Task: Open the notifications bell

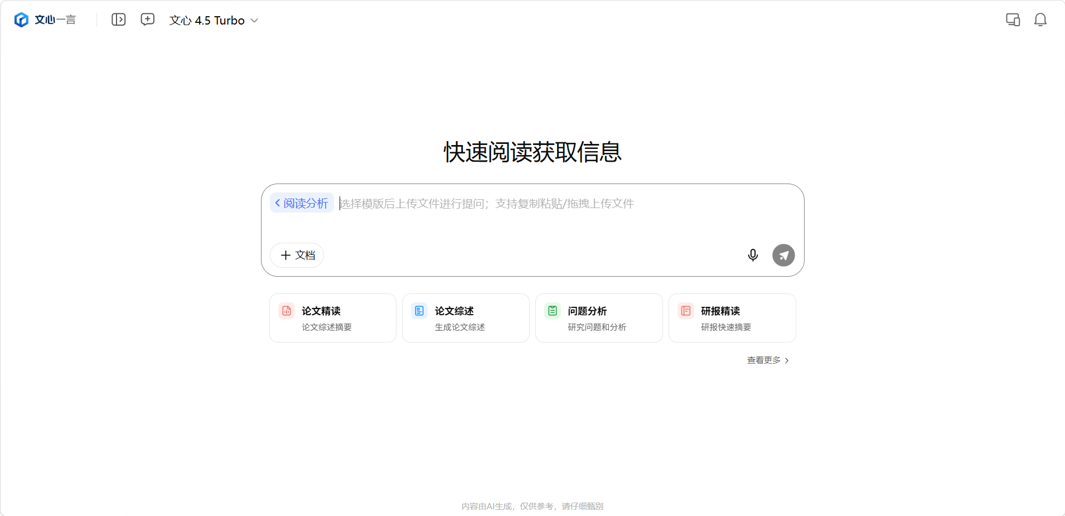Action: tap(1040, 20)
